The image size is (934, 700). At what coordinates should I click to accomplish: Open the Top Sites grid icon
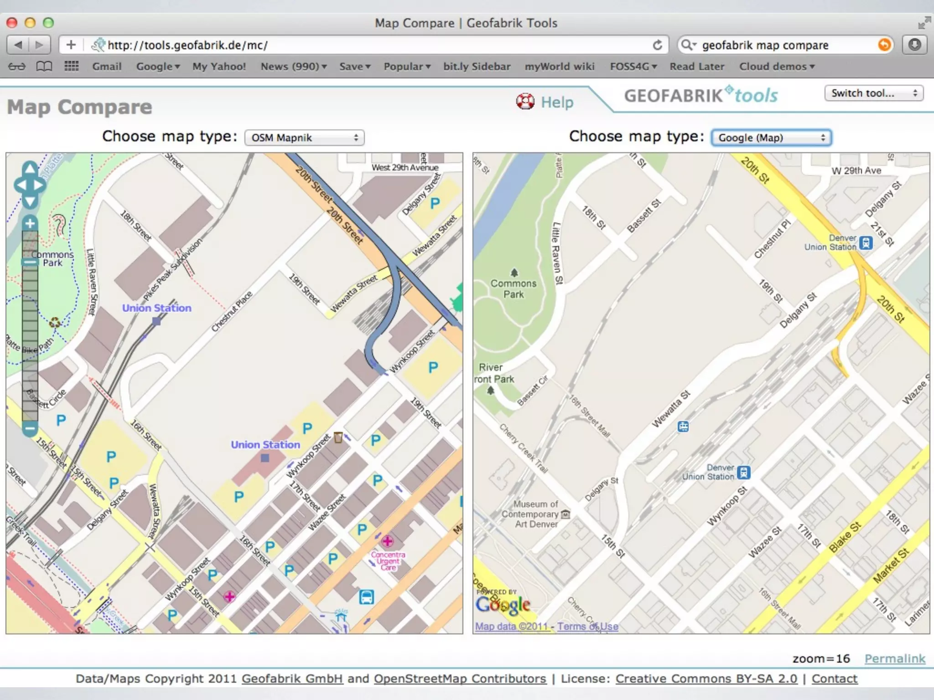point(71,67)
